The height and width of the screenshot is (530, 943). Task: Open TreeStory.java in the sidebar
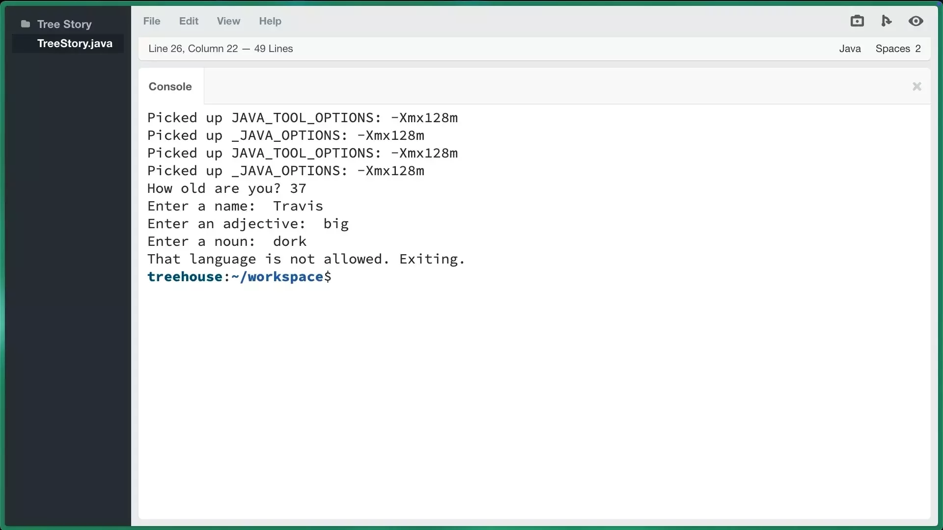75,44
